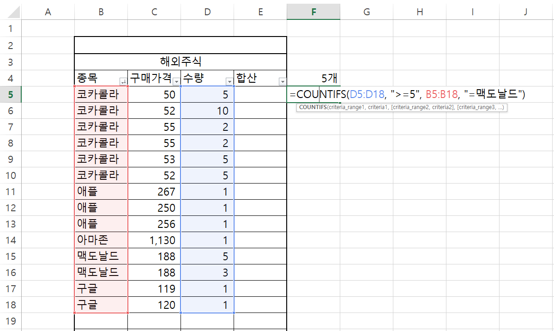
Task: Click criteria_range1 in the function tooltip
Action: click(346, 107)
